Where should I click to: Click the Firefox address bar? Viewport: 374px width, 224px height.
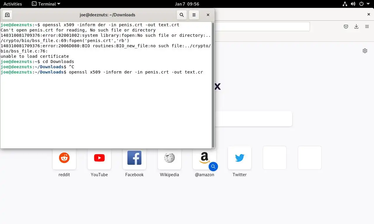pos(262,27)
